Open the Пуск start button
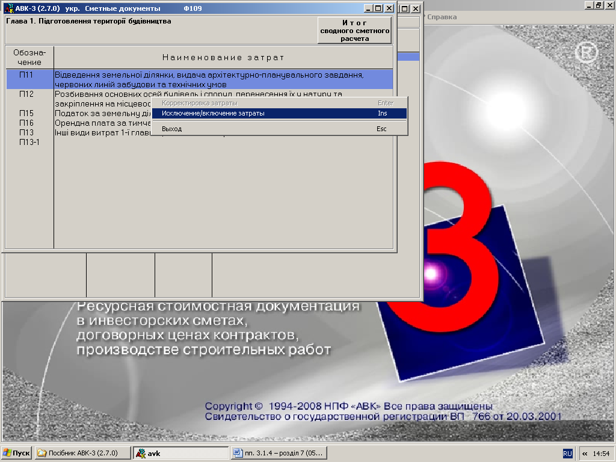The image size is (616, 462). click(16, 453)
